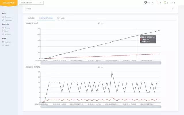Click the highlighted pages data point on red line
Image resolution: width=184 pixels, height=115 pixels.
point(137,55)
